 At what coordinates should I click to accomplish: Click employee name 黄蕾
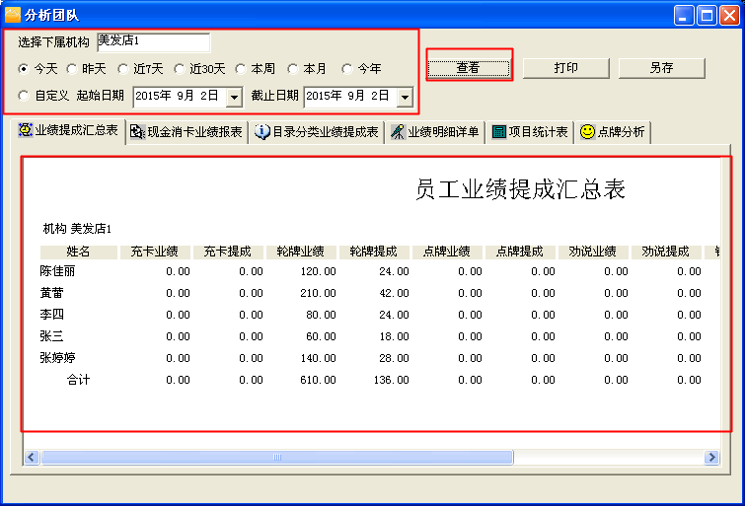[x=51, y=293]
